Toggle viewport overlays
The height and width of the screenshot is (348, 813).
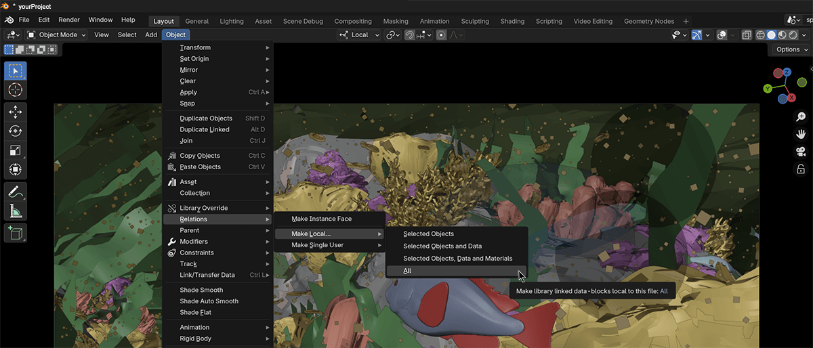point(722,35)
